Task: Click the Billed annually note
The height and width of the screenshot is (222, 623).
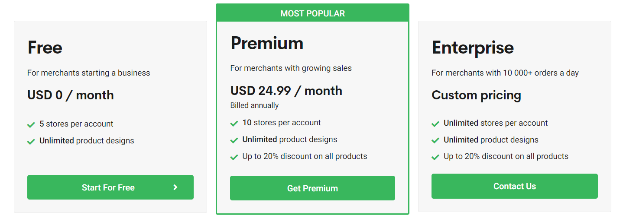Action: coord(255,105)
